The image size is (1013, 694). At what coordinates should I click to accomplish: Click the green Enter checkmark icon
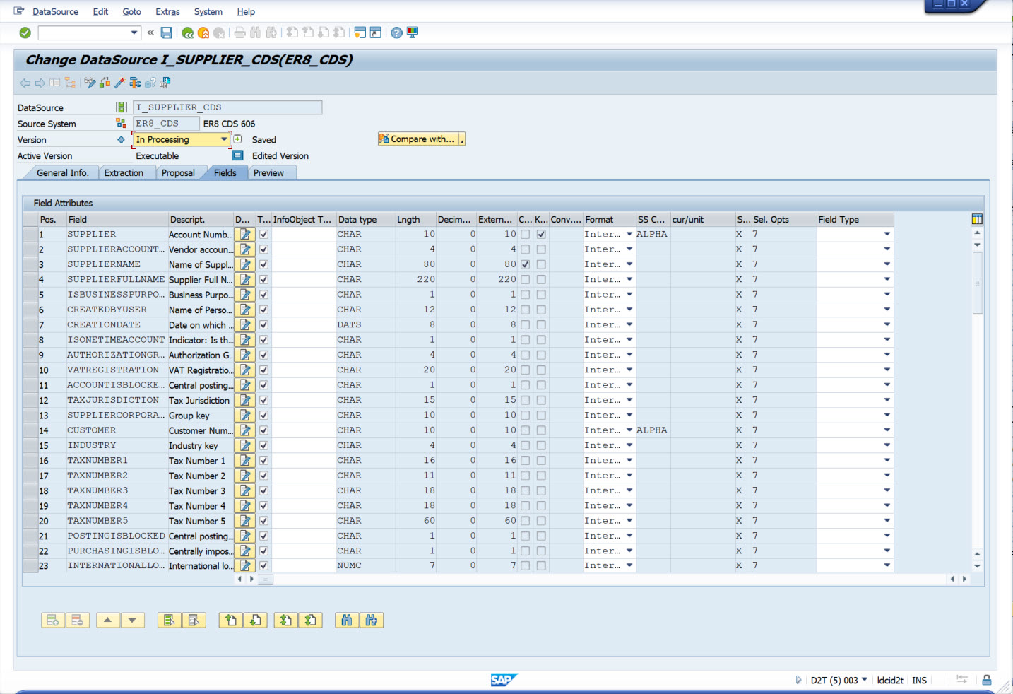(25, 33)
